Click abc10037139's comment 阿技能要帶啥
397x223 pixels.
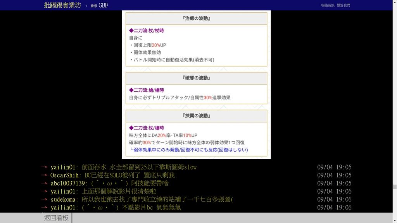[129, 183]
